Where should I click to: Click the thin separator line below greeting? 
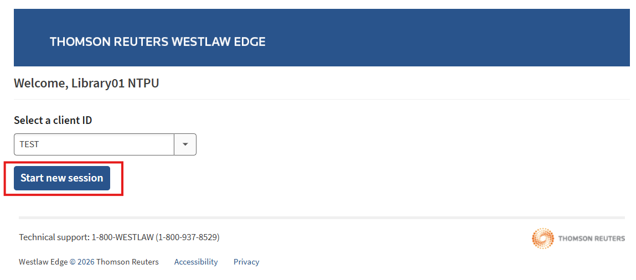click(321, 99)
